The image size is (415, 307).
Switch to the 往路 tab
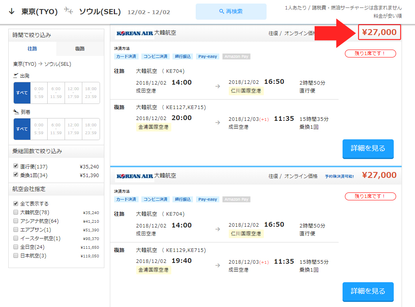pyautogui.click(x=32, y=49)
